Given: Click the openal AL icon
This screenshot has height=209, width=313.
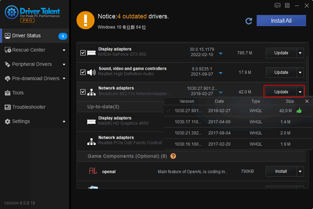Looking at the screenshot, I should (x=93, y=171).
